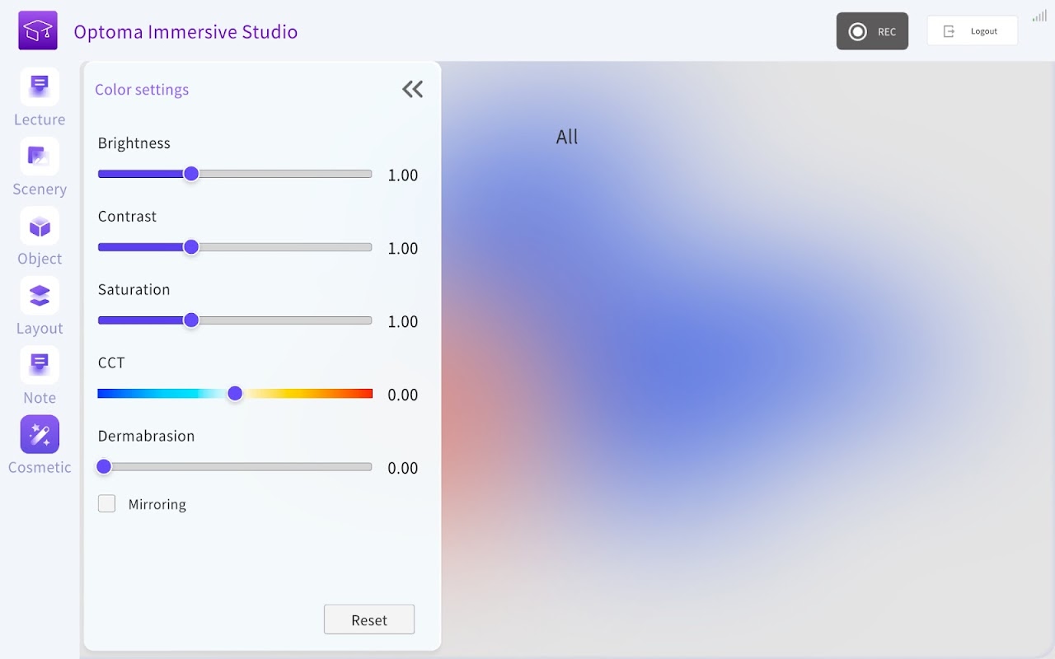Click the All label in preview
Screen dimensions: 1055x659
(567, 137)
